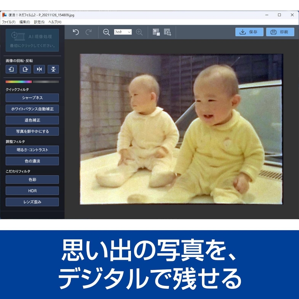Toggle the HDR filter
The height and width of the screenshot is (299, 299).
[x=32, y=190]
